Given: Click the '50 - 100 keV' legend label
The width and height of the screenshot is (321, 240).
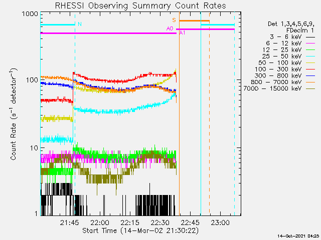Looking at the screenshot, I should pos(280,63).
